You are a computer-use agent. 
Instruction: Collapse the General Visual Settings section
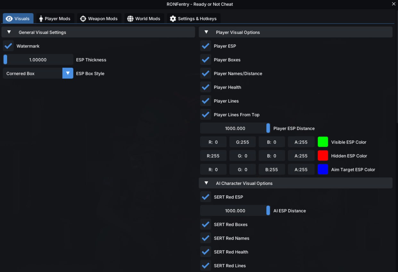point(9,32)
